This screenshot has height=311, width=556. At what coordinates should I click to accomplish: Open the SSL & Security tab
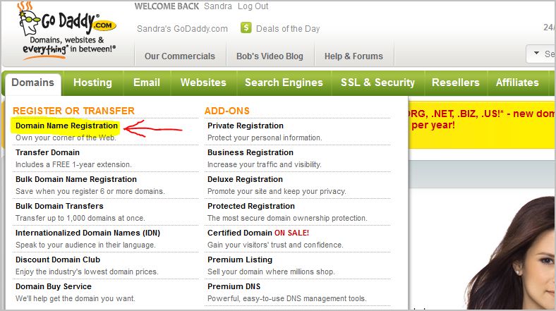pyautogui.click(x=377, y=83)
